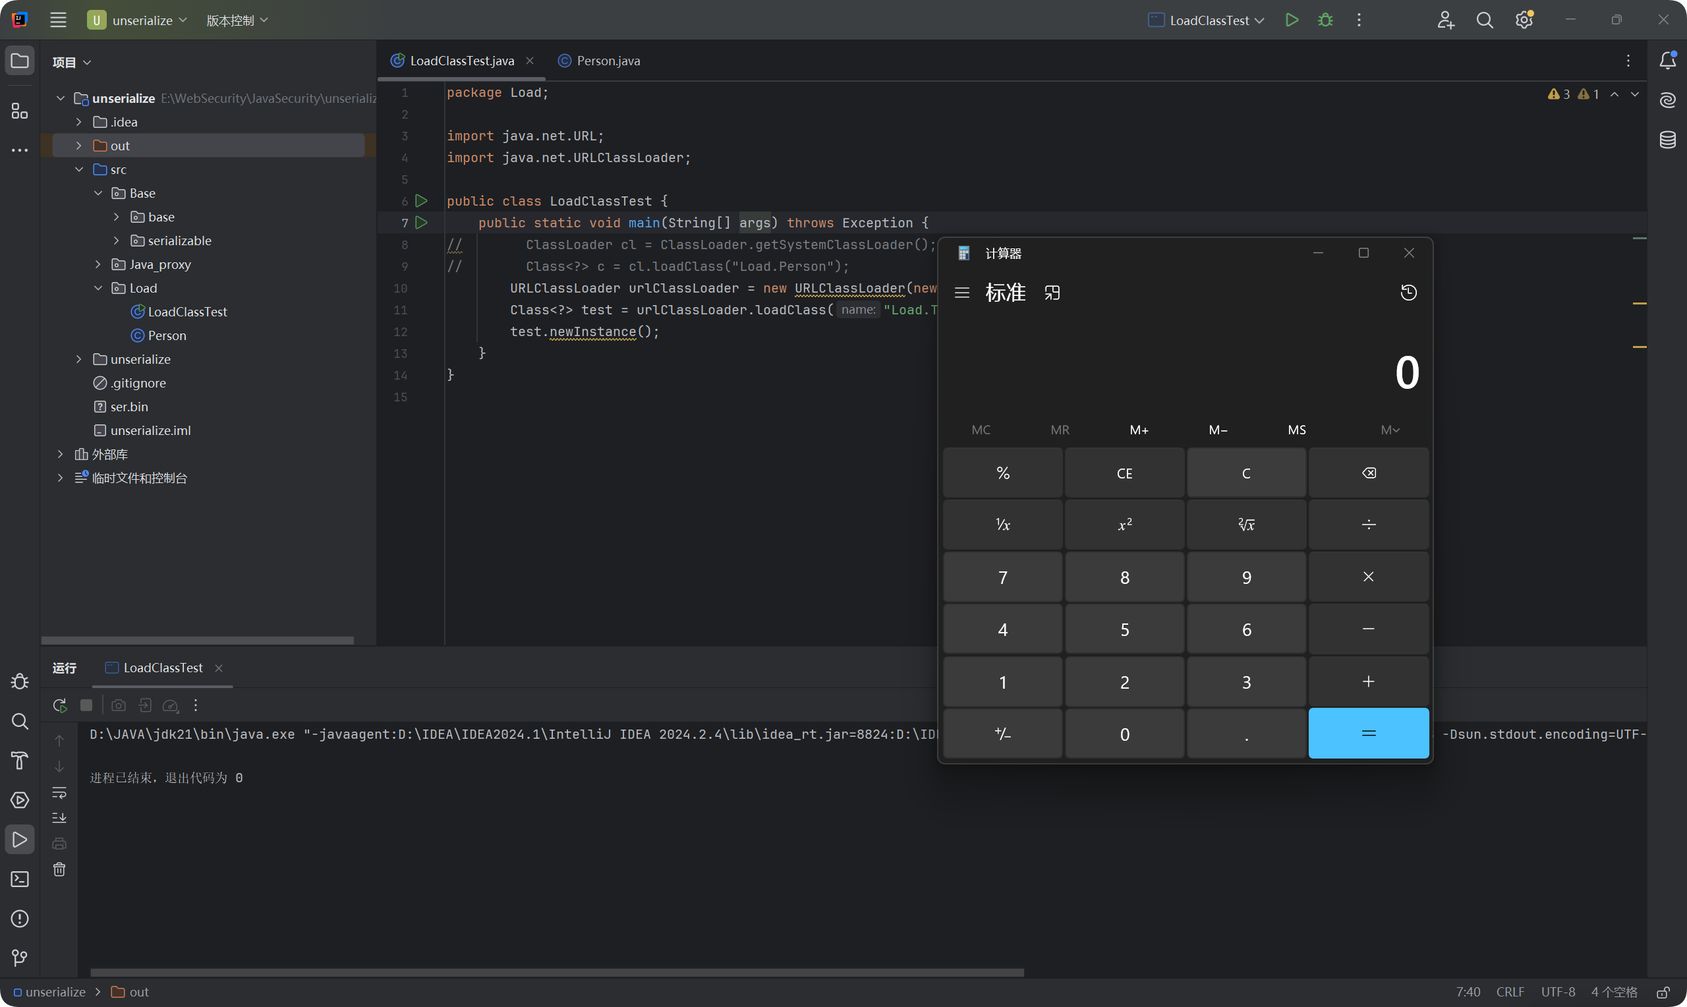Click CRLF line separator in status bar

(x=1510, y=992)
